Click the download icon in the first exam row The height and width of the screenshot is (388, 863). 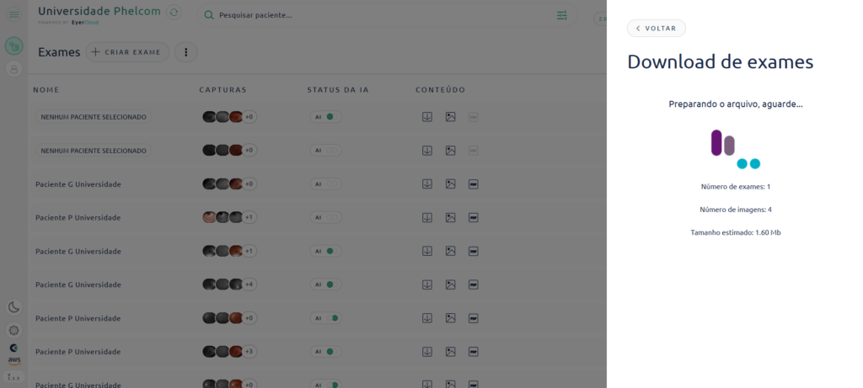point(427,117)
